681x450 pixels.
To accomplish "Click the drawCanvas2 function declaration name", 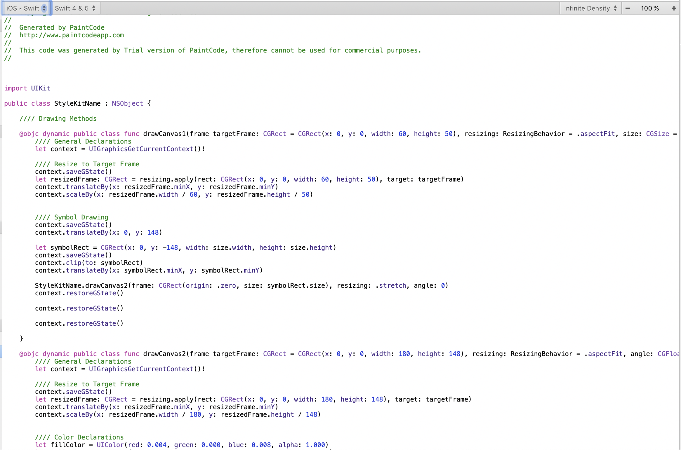I will 164,354.
